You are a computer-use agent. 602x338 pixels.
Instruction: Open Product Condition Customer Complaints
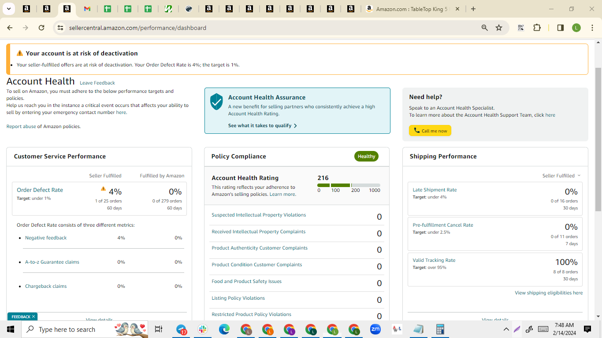tap(257, 265)
